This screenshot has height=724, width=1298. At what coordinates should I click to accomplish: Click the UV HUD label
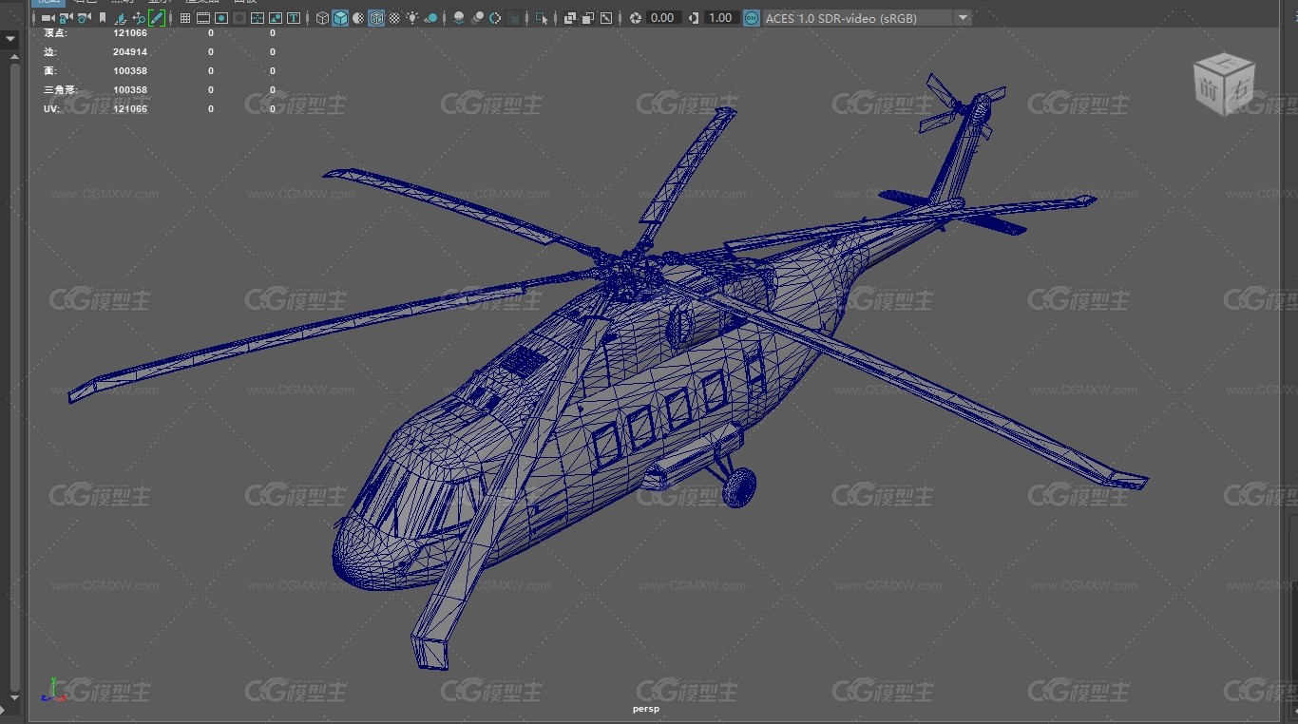point(51,109)
